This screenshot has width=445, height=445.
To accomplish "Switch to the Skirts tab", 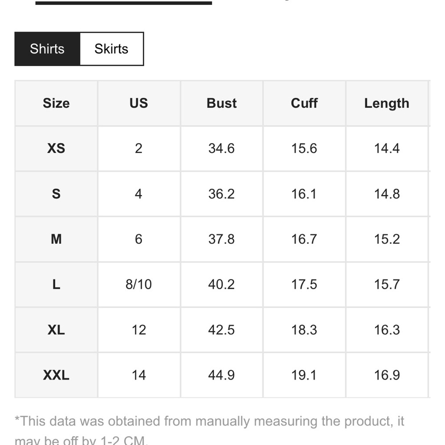I will coord(111,49).
